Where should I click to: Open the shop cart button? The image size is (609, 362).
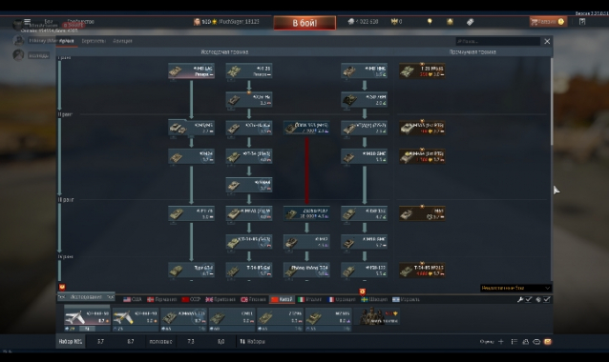pos(548,22)
